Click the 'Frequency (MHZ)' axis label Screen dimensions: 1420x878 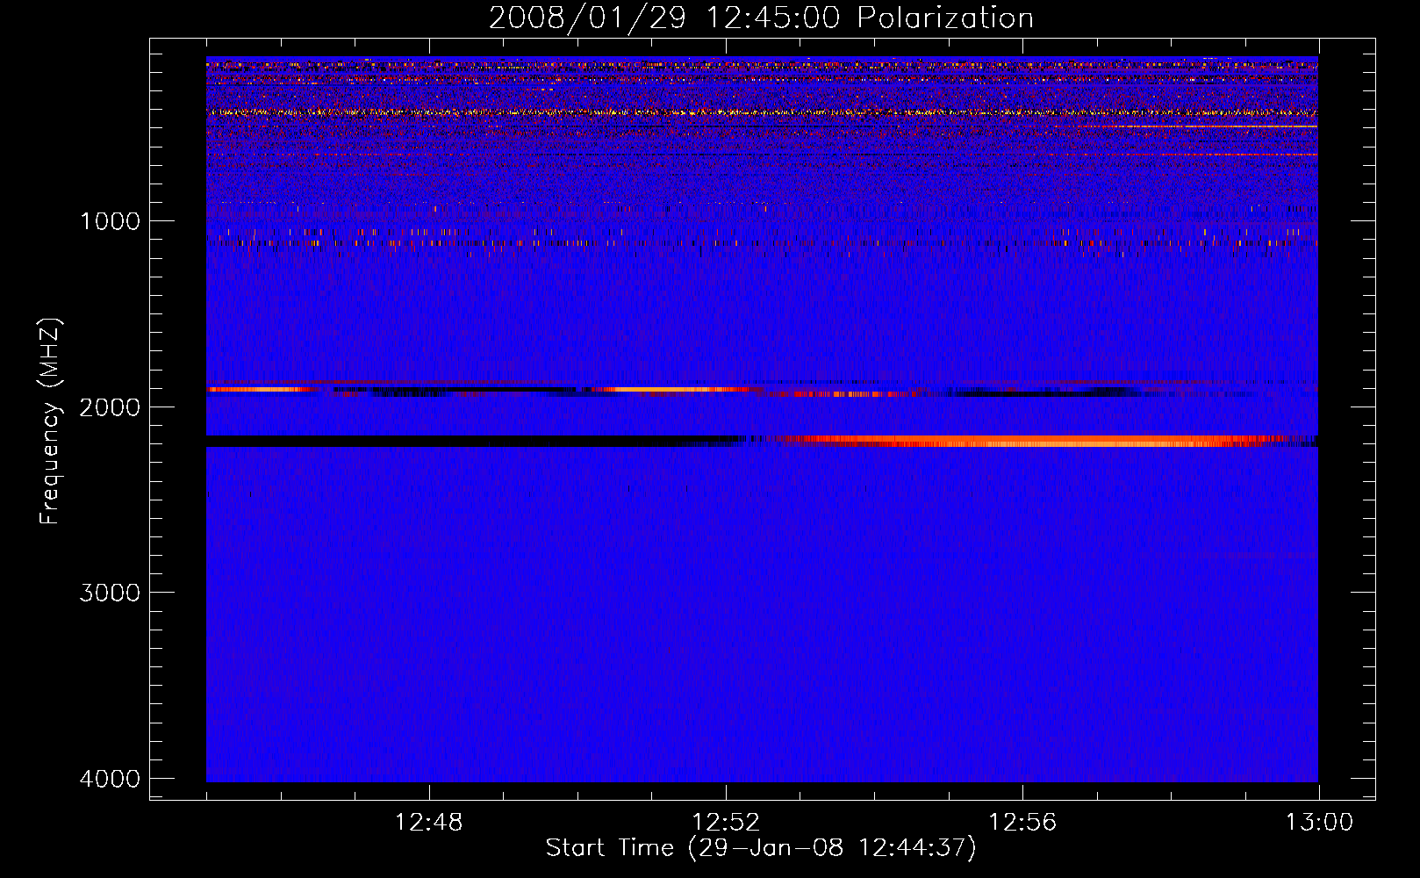(x=51, y=421)
